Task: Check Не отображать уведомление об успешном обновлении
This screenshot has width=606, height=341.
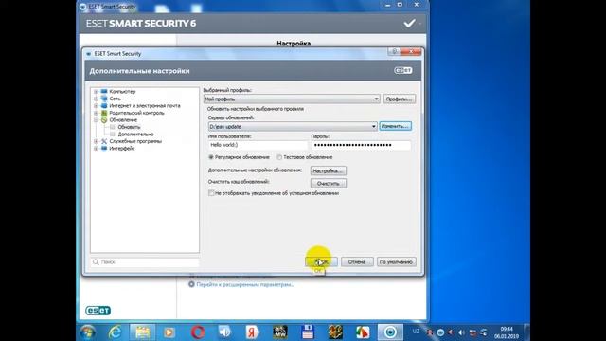Action: point(211,193)
